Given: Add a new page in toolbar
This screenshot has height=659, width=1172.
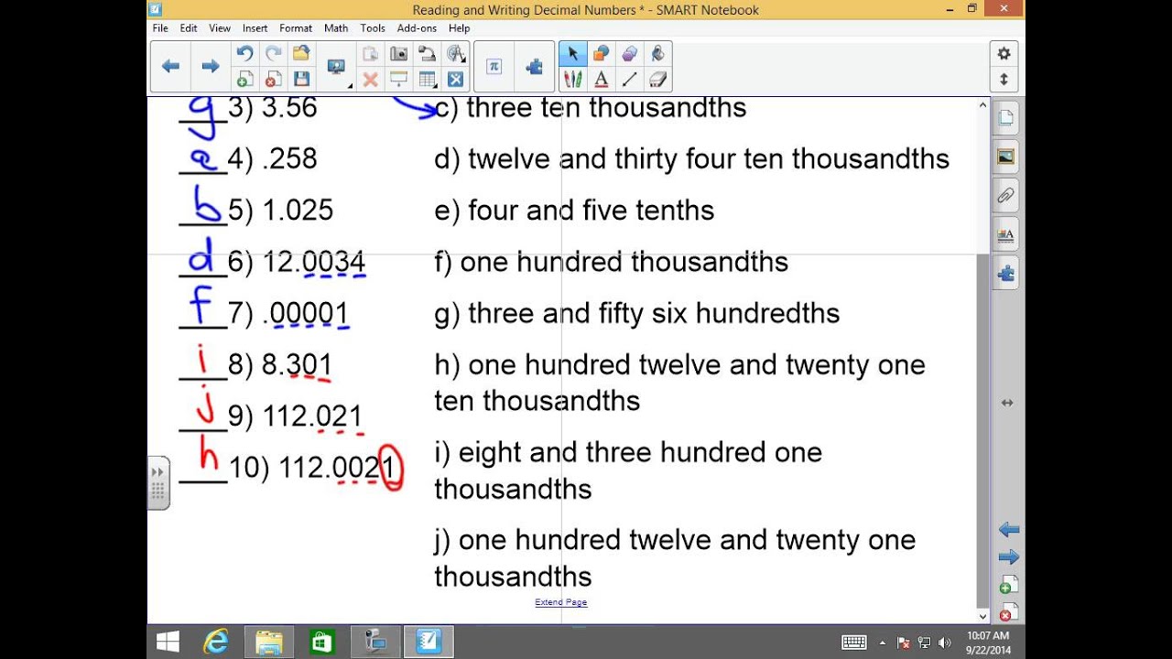Looking at the screenshot, I should coord(244,80).
